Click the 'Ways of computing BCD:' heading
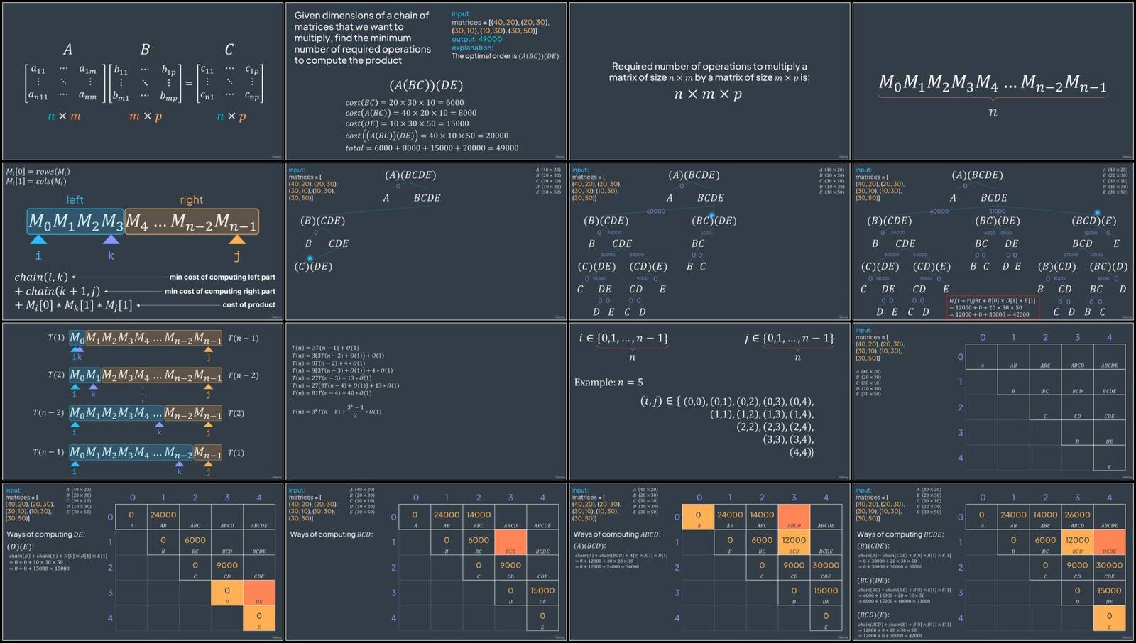 pyautogui.click(x=331, y=534)
